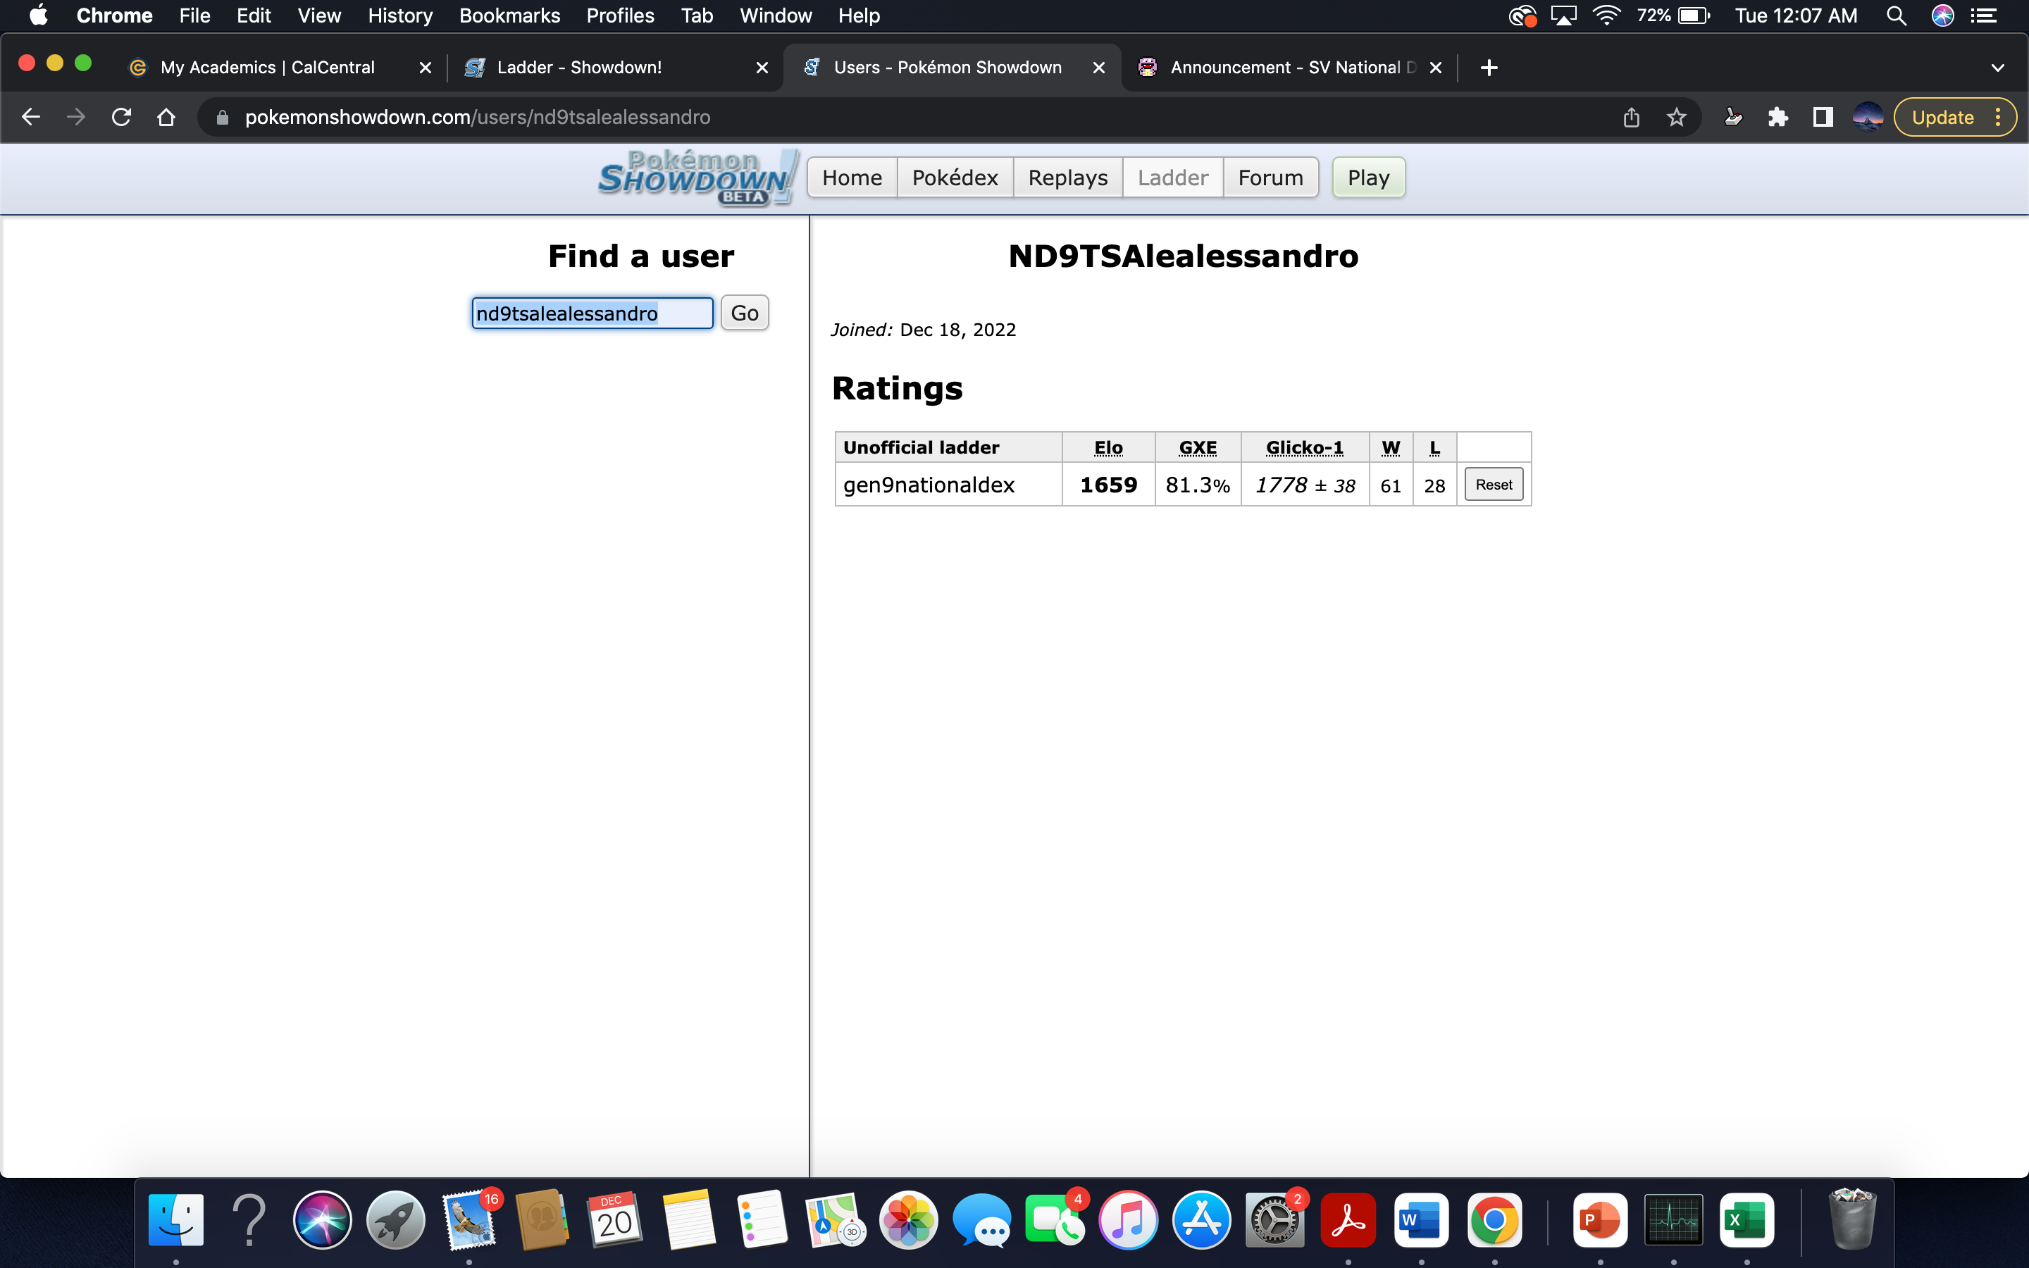Open the View menu

tap(318, 16)
